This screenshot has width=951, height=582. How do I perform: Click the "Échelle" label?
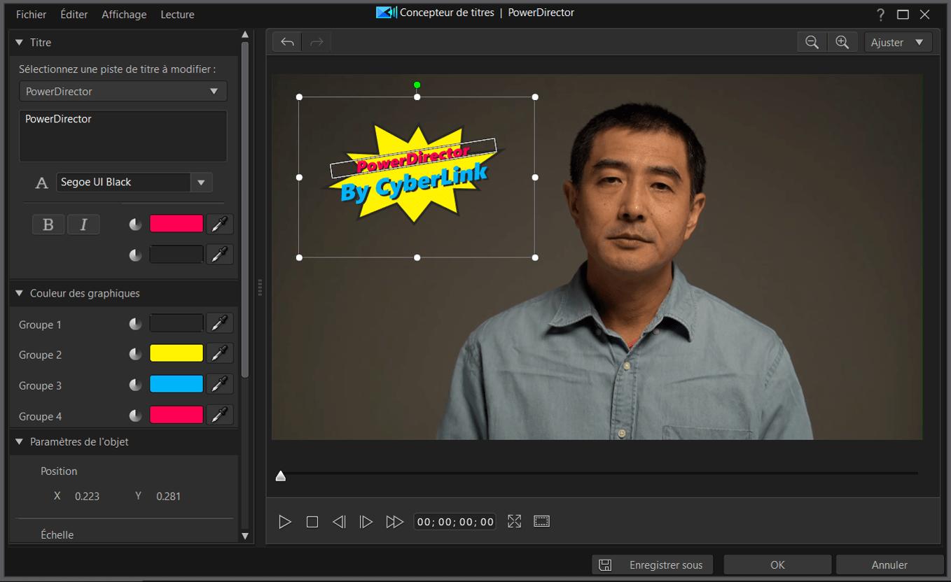(x=57, y=534)
